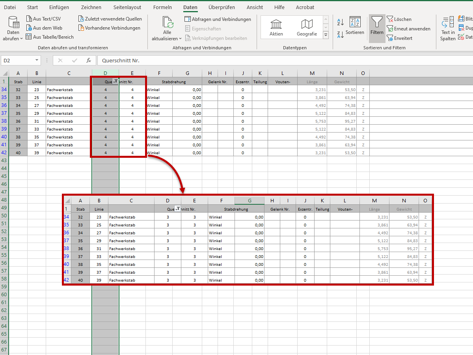473x355 pixels.
Task: Open Zuletzt verwendete Quellen
Action: tap(110, 19)
